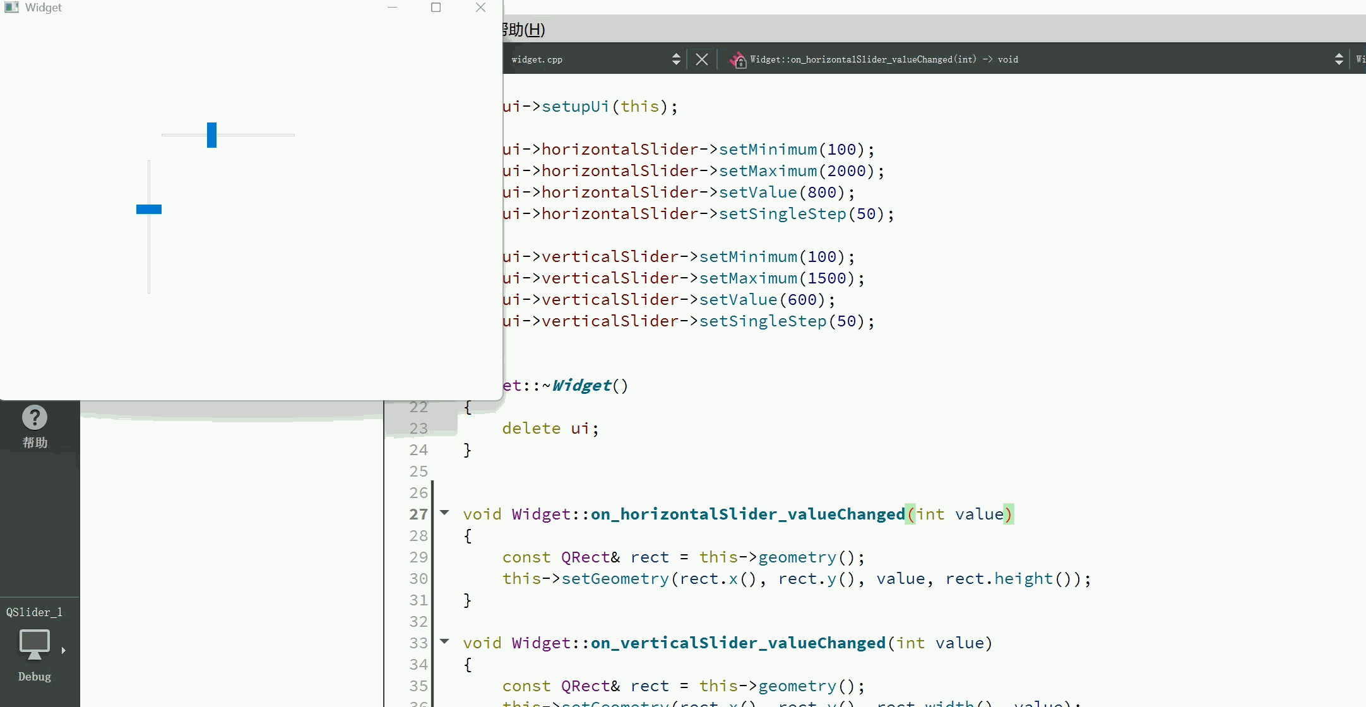
Task: Minimize the Widget preview window
Action: (392, 8)
